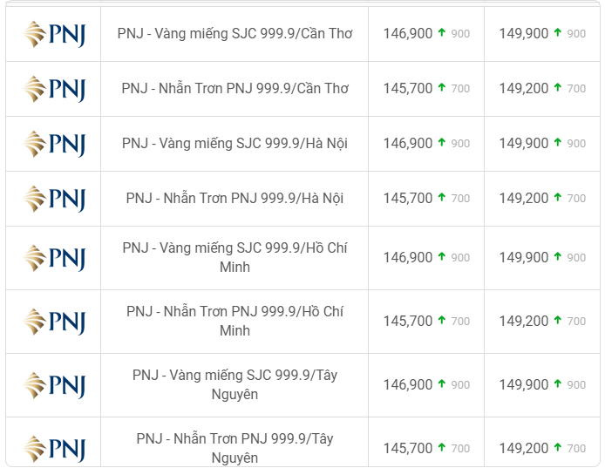
Task: Click sell price 149,900 for SJC Hà Nội
Action: click(x=524, y=144)
